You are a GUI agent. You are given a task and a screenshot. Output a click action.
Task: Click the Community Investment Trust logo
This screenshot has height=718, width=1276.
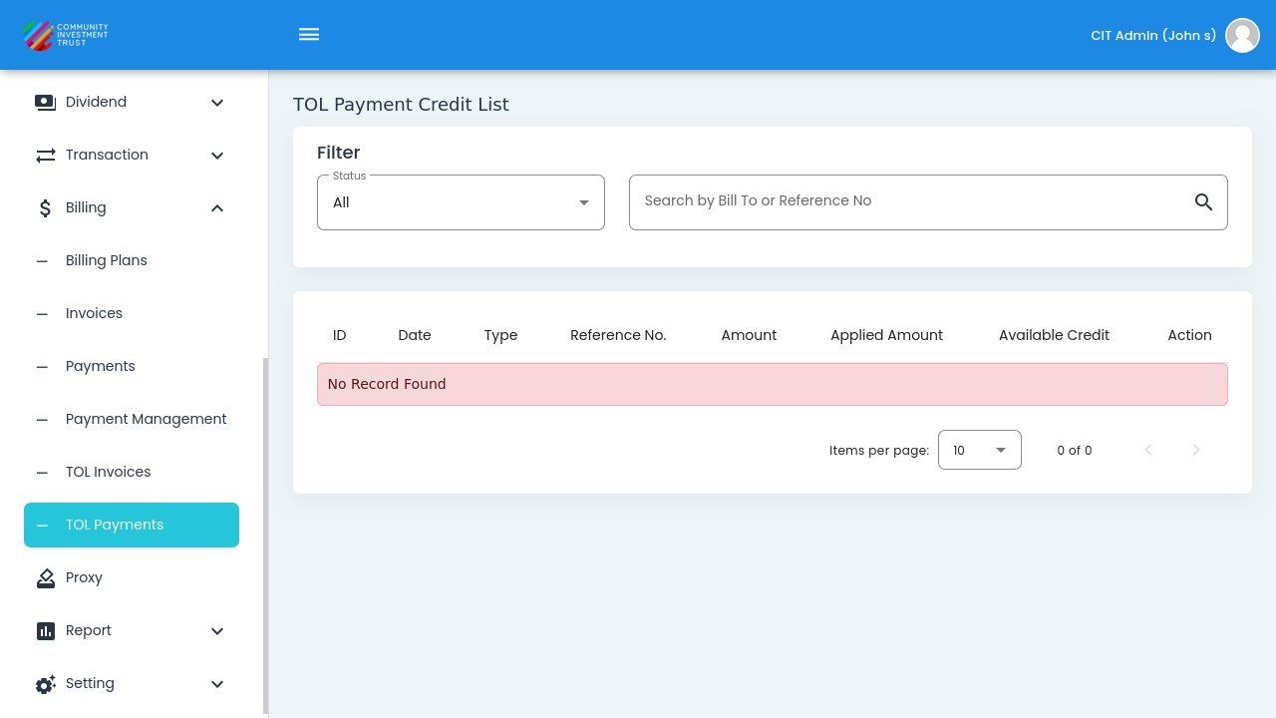pos(66,35)
